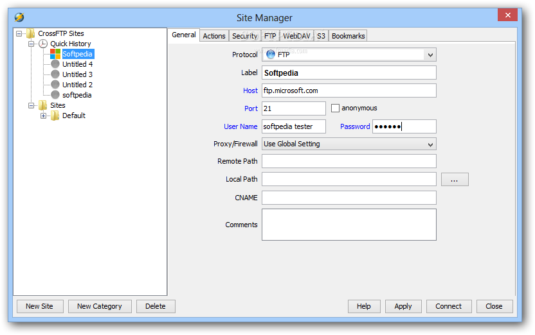Collapse the Quick History node
Image resolution: width=535 pixels, height=335 pixels.
[31, 44]
